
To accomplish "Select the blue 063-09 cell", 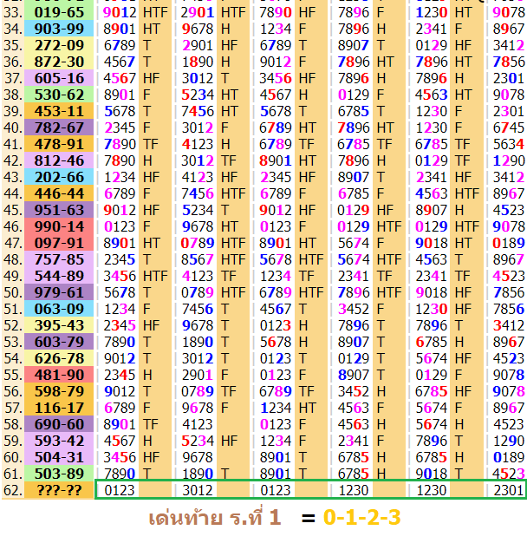I will point(59,309).
